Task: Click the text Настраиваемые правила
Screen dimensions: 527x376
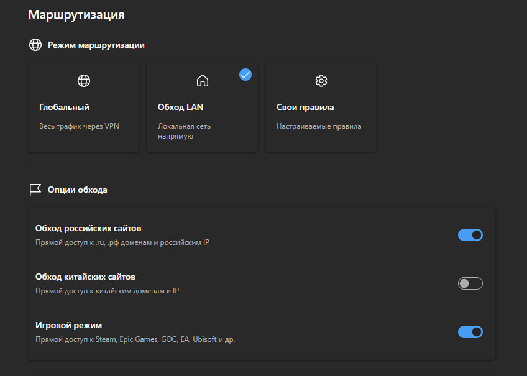Action: pyautogui.click(x=319, y=126)
